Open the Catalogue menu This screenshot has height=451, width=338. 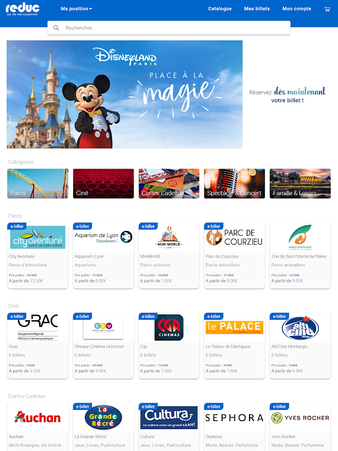pos(220,8)
